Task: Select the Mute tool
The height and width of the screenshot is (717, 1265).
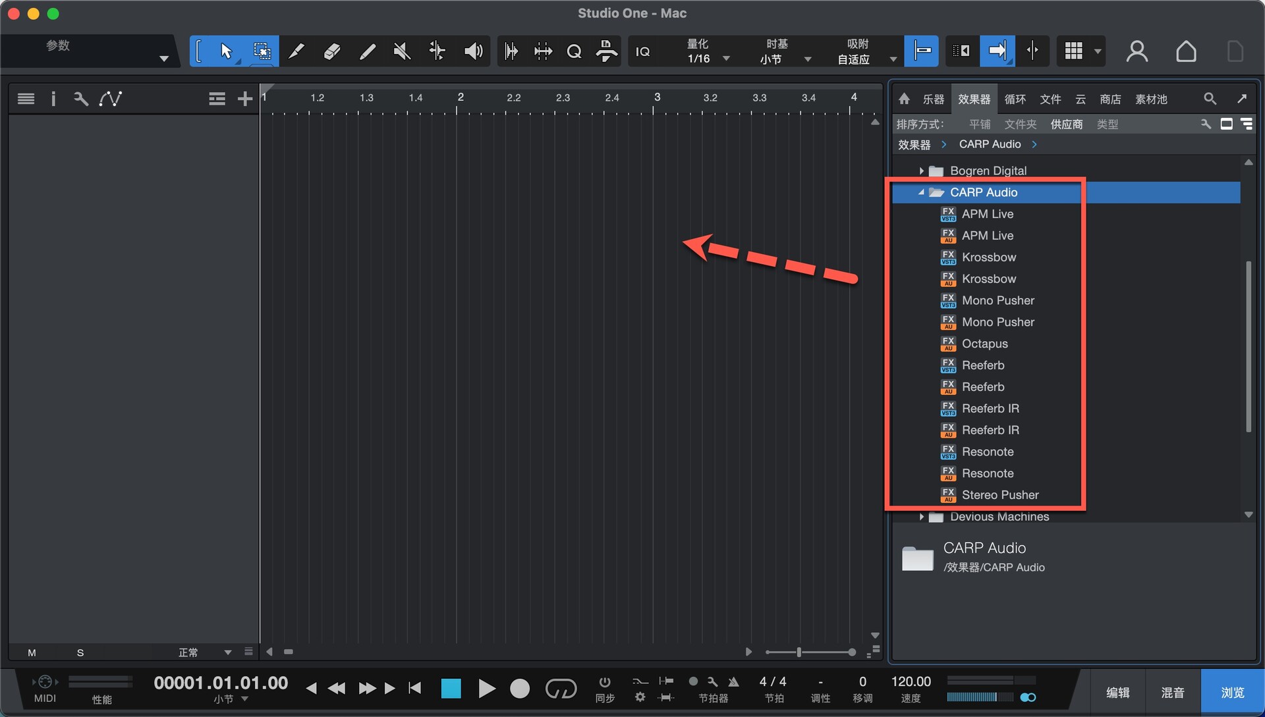Action: point(402,51)
